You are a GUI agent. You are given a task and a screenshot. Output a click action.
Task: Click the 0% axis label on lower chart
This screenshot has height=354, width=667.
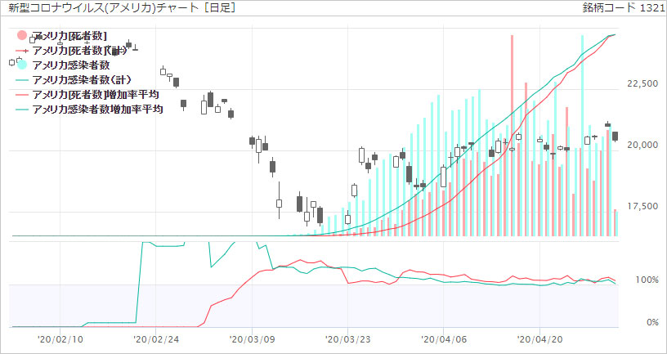coord(652,323)
